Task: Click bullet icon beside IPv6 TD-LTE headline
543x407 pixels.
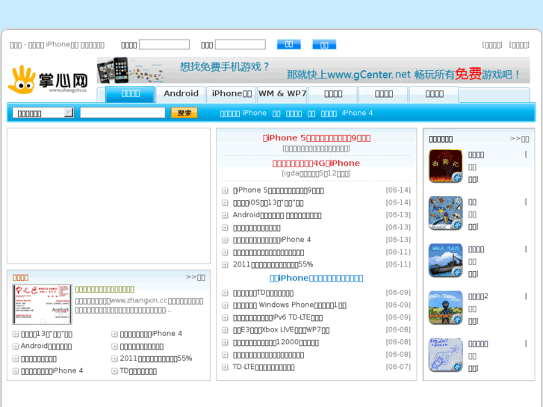Action: [225, 317]
